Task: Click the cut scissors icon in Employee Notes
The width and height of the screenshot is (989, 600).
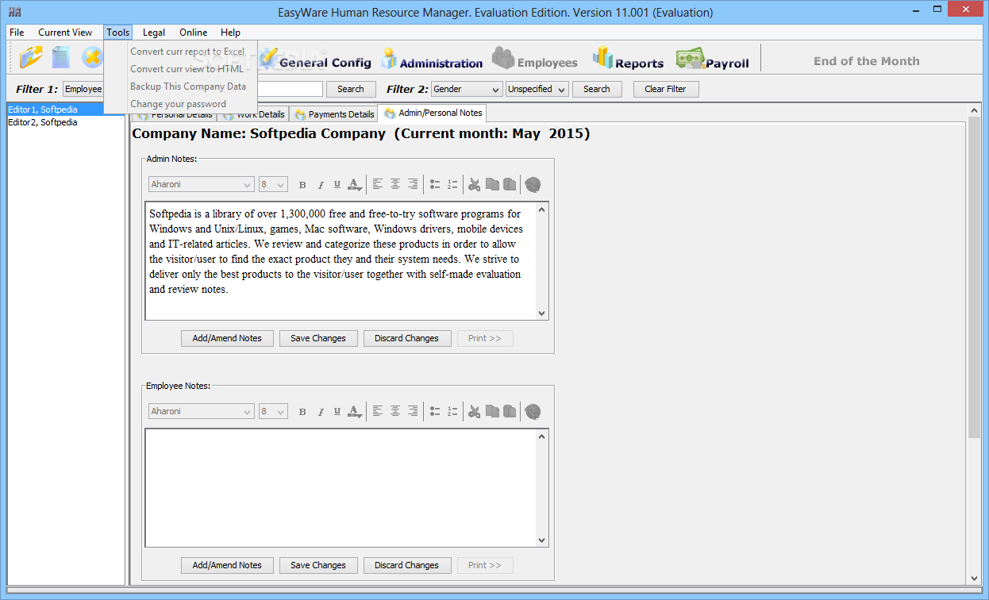Action: tap(474, 411)
